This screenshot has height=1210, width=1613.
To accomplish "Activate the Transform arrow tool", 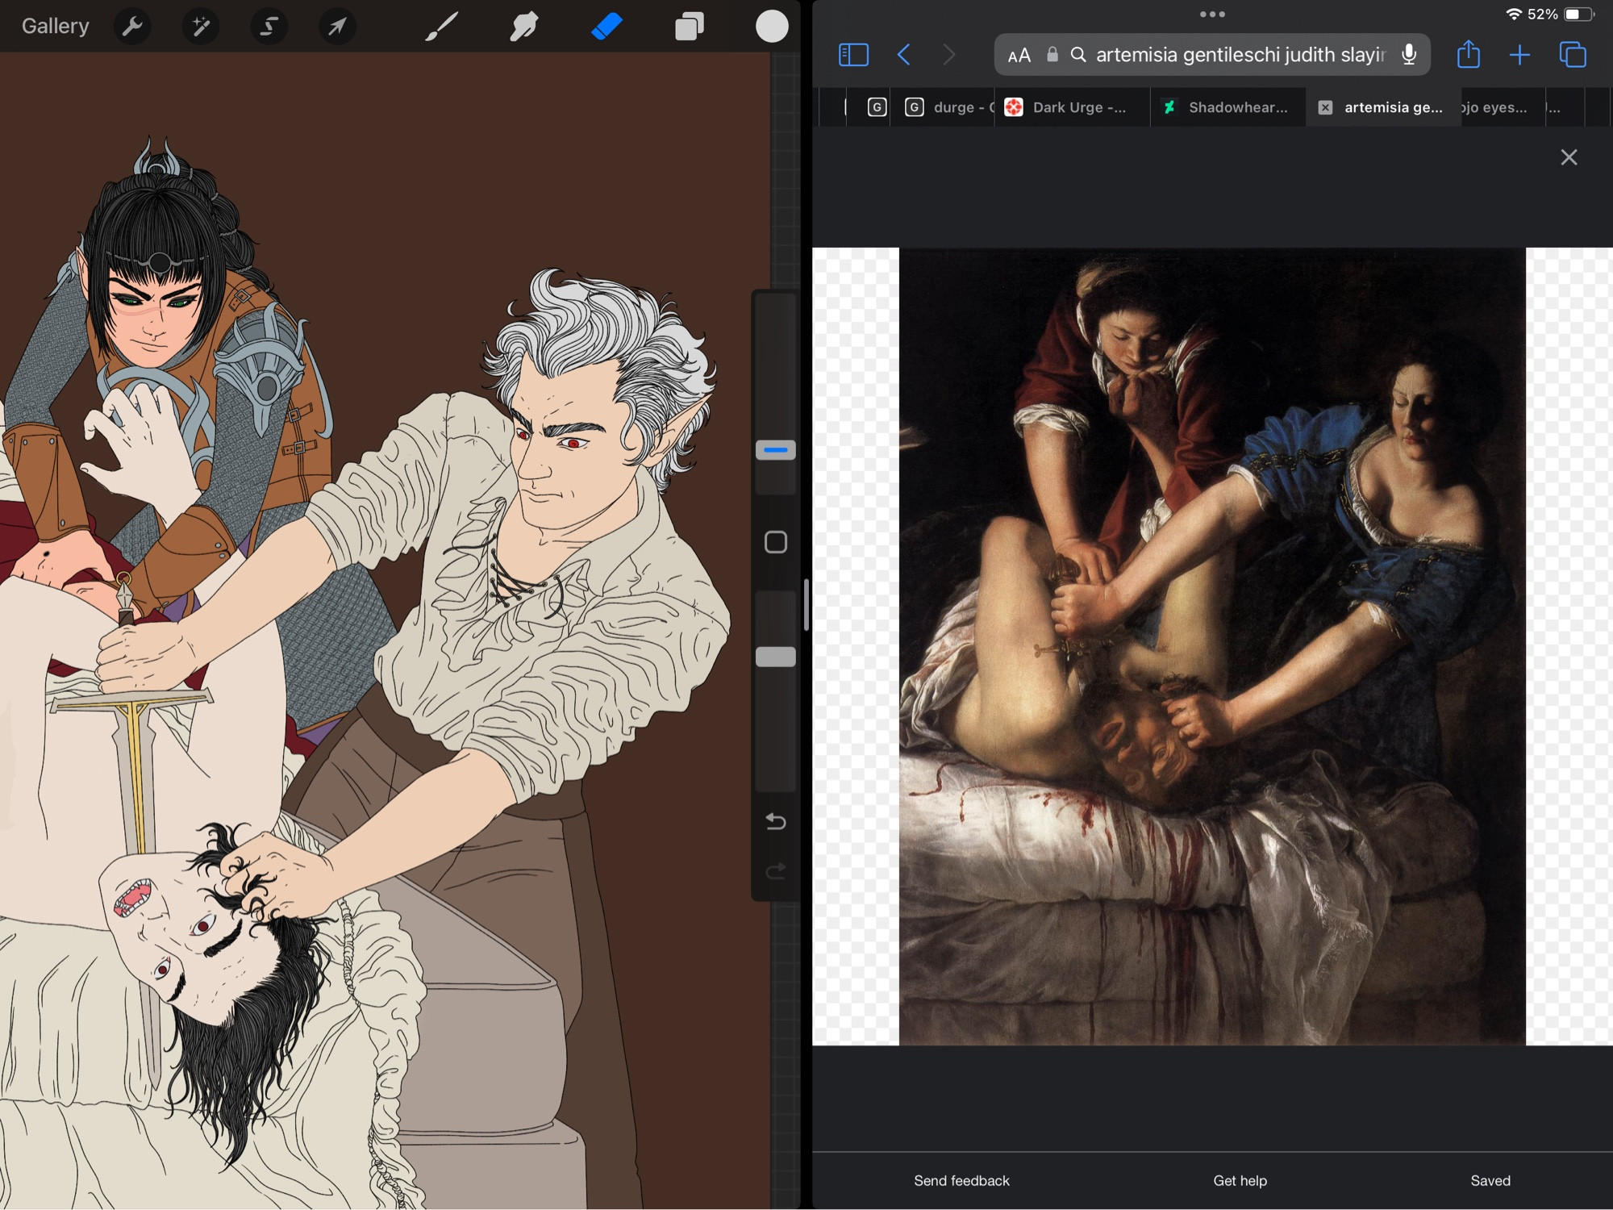I will [x=337, y=27].
